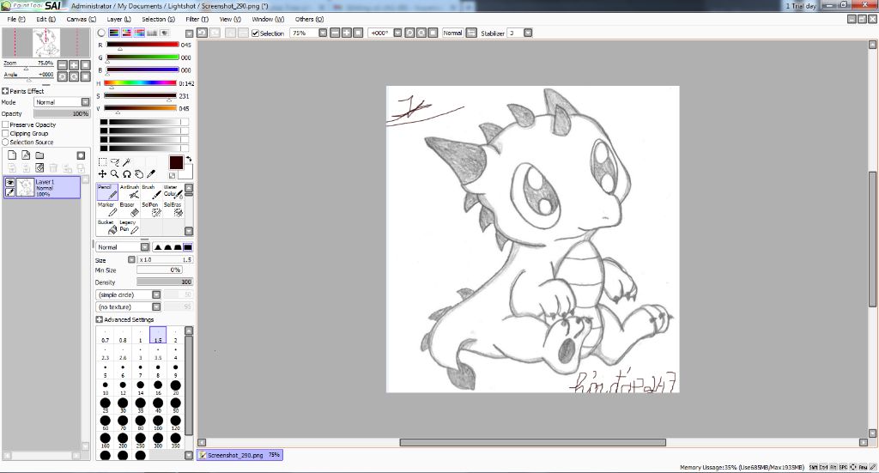
Task: Choose the lasso selection tool
Action: pyautogui.click(x=115, y=162)
